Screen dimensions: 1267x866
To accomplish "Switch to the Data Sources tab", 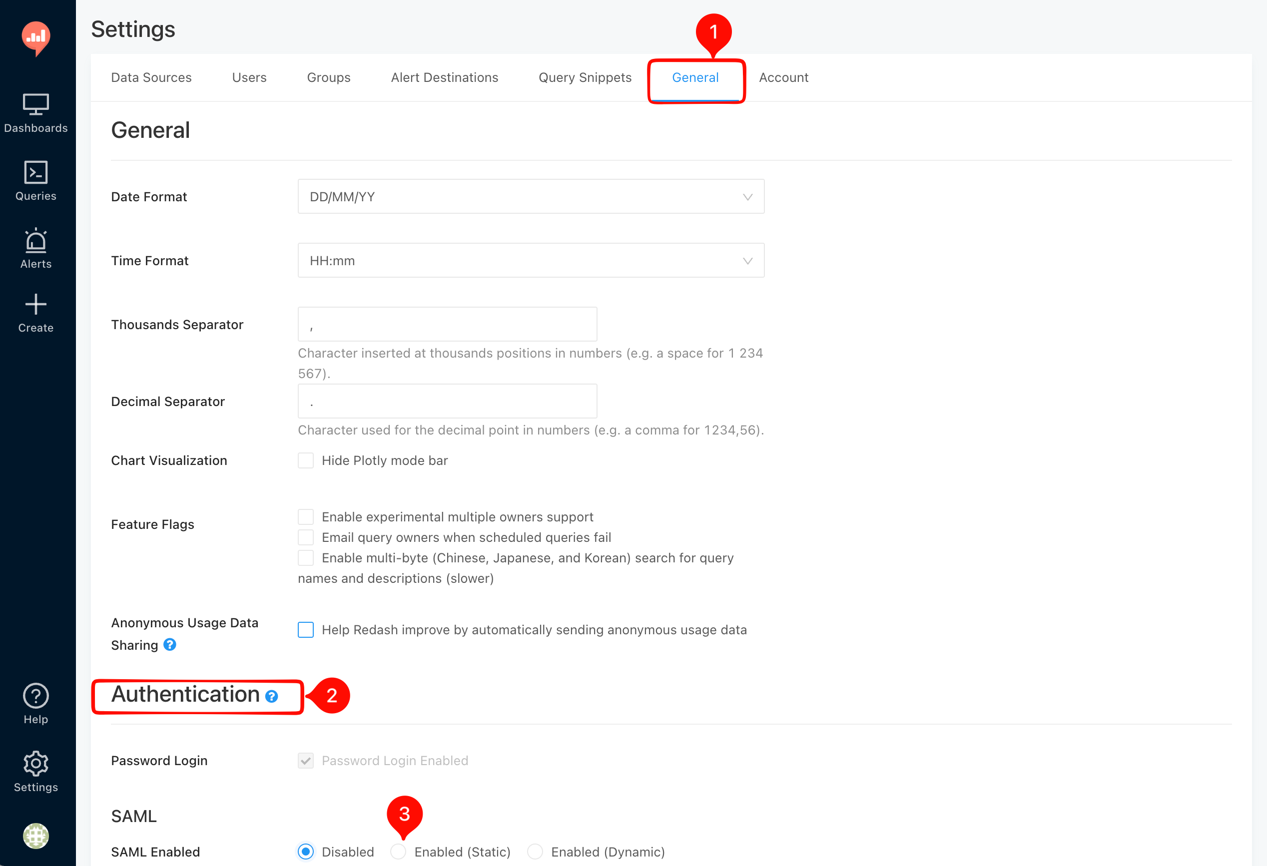I will (151, 77).
